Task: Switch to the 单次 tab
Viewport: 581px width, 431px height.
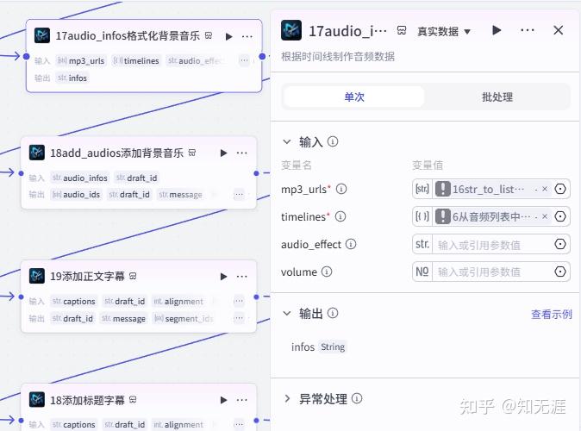Action: pyautogui.click(x=354, y=97)
